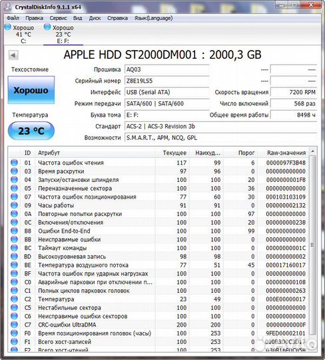
Task: Click status icon for Температура воздушного потока
Action: pos(14,265)
